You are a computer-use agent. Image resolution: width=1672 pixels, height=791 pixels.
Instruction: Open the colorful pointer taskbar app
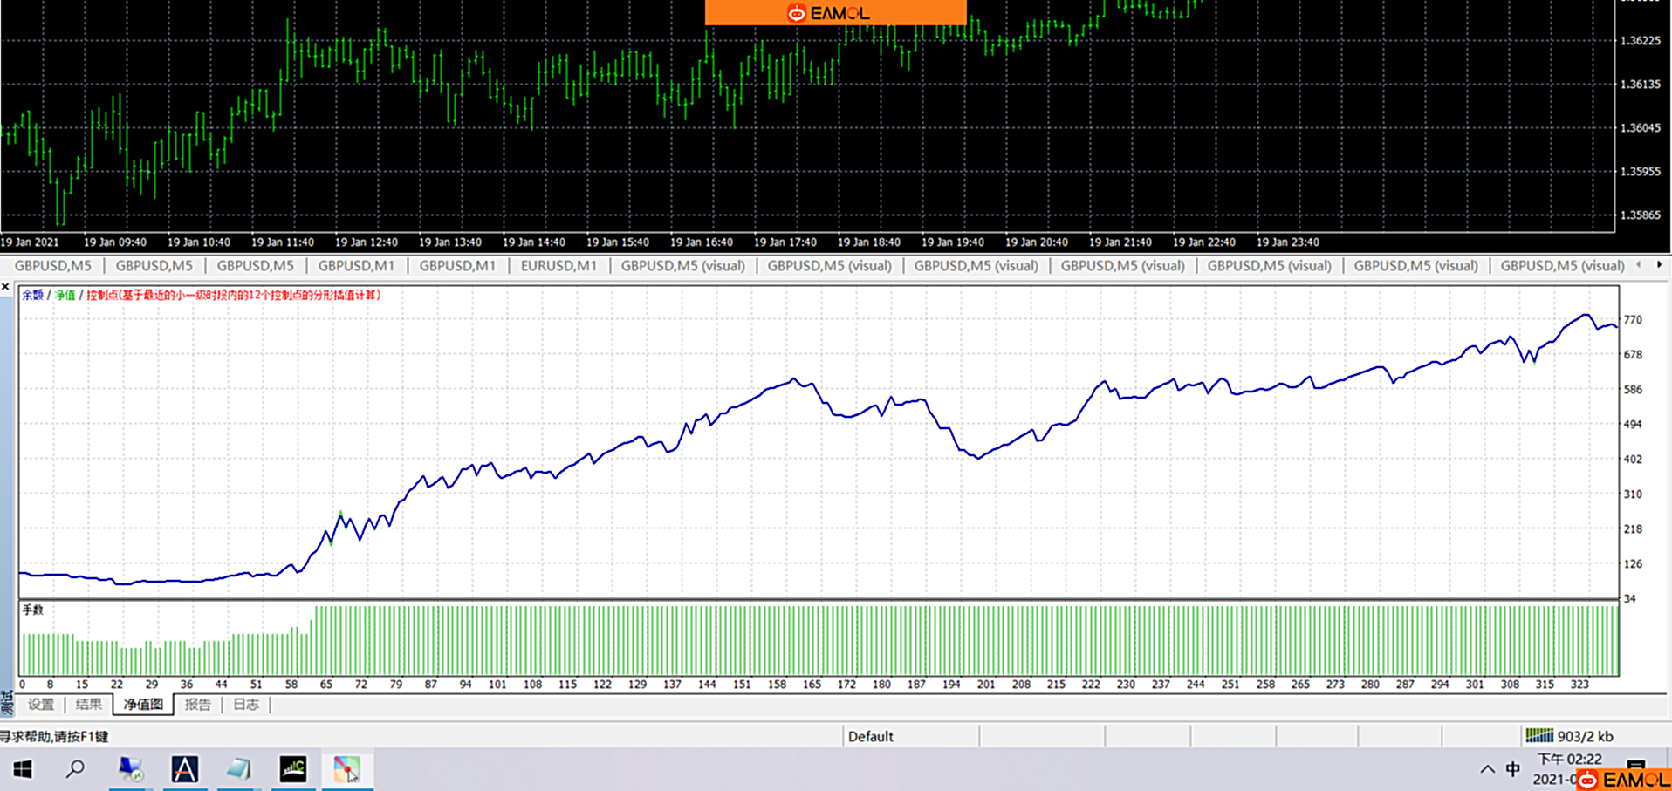pyautogui.click(x=346, y=769)
